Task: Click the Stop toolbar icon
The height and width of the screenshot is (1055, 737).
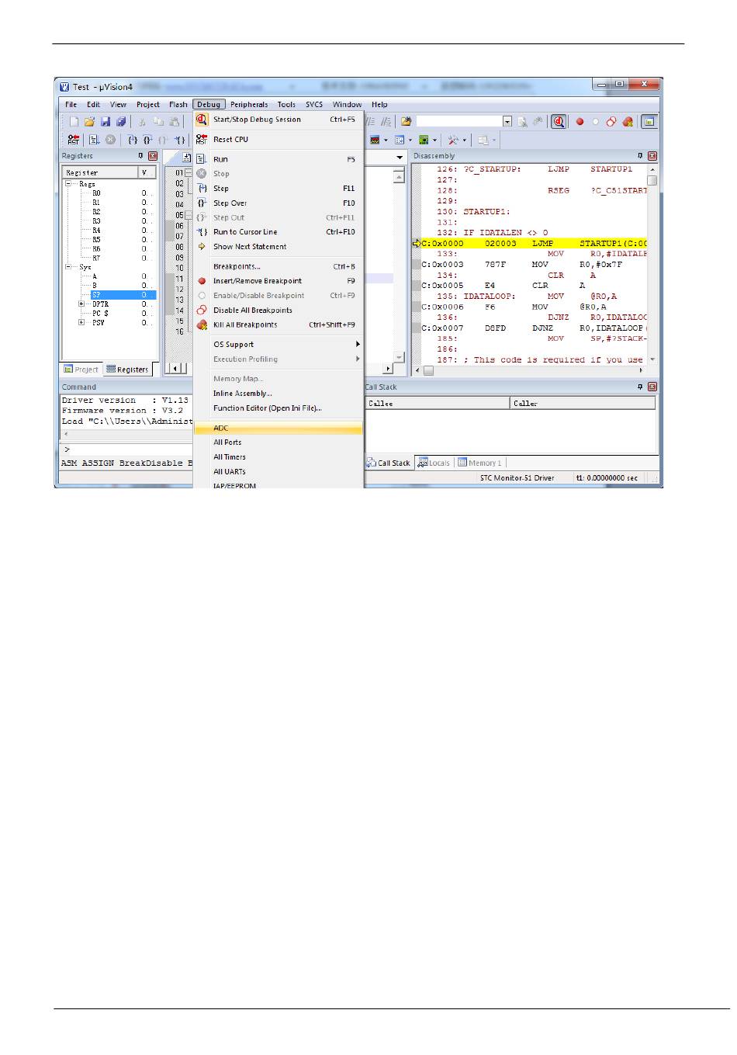Action: pyautogui.click(x=110, y=140)
